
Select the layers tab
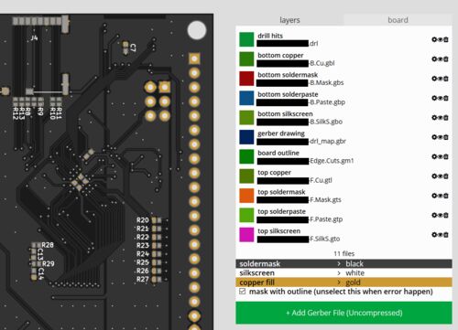[289, 20]
